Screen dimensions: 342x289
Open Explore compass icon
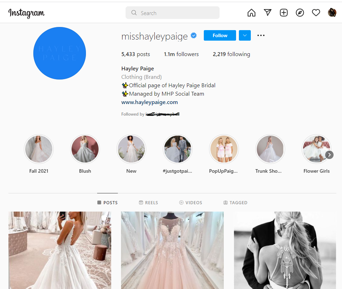(300, 13)
